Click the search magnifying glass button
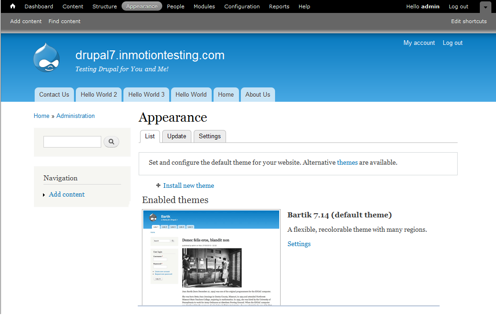The width and height of the screenshot is (496, 315). [111, 142]
